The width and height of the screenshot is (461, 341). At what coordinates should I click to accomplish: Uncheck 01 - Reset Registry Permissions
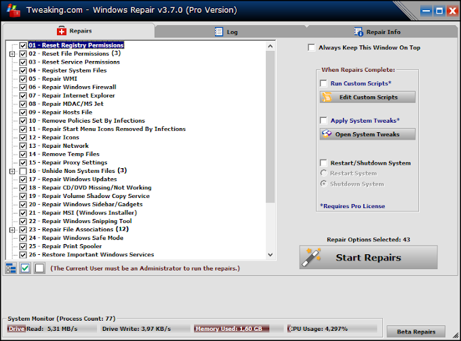(23, 45)
